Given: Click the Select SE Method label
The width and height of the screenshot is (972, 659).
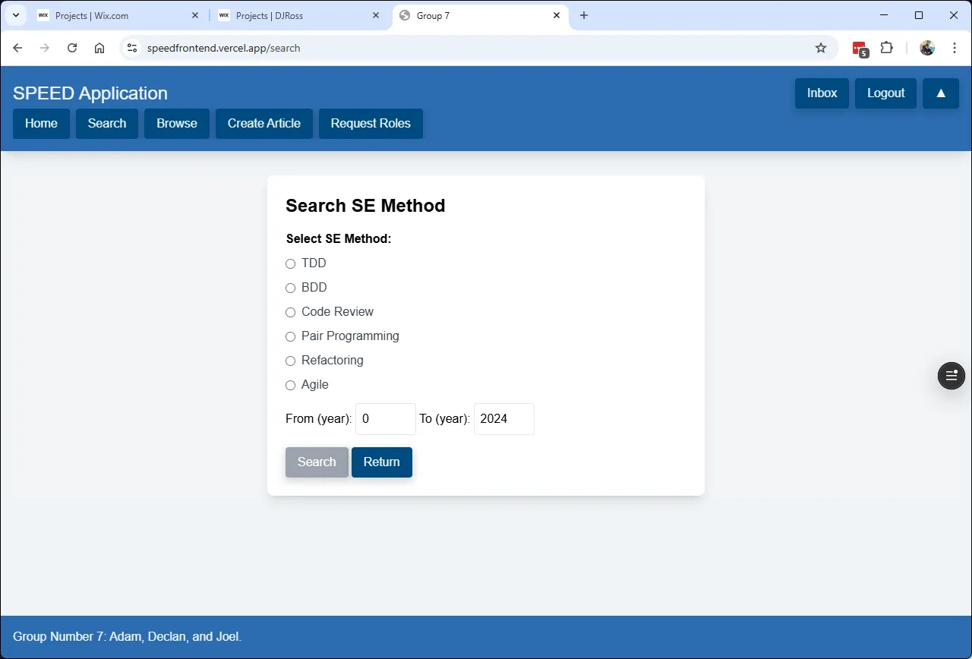Looking at the screenshot, I should pyautogui.click(x=339, y=238).
